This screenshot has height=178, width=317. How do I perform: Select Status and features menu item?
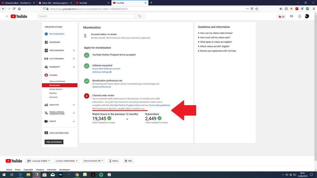[57, 81]
